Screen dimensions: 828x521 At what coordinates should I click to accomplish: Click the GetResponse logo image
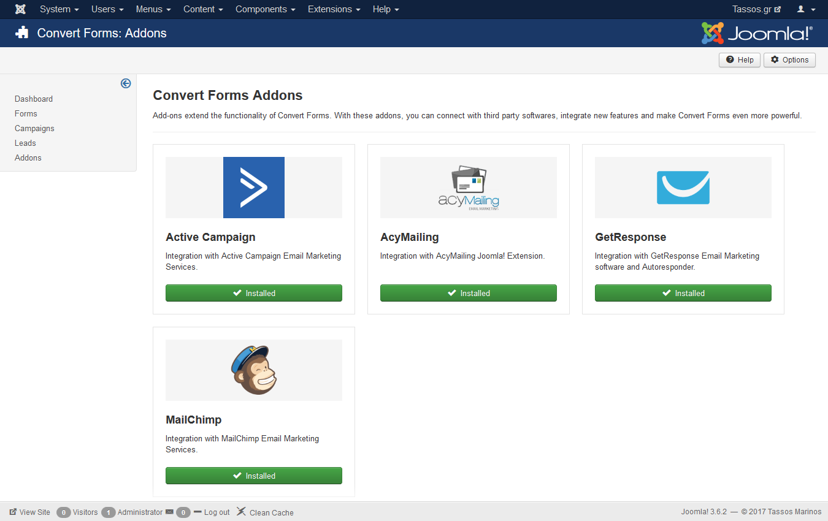tap(683, 188)
